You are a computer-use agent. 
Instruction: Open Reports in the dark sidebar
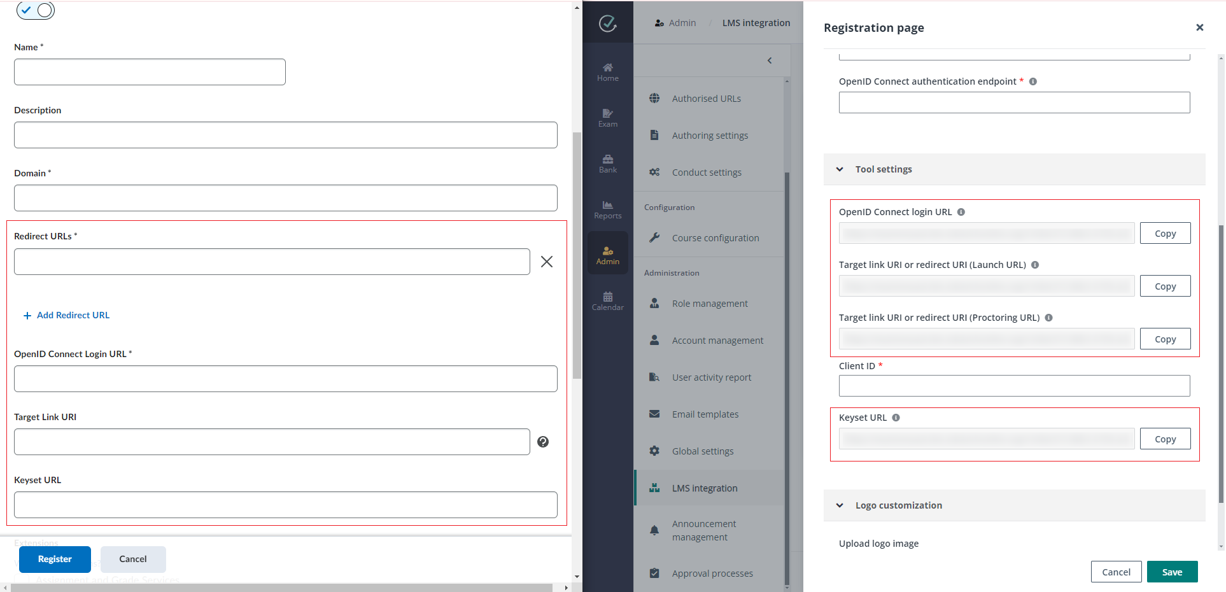pyautogui.click(x=608, y=210)
